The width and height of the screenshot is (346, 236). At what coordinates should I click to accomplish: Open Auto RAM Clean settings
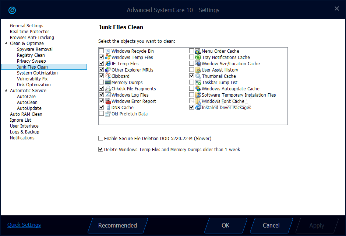pyautogui.click(x=26, y=114)
